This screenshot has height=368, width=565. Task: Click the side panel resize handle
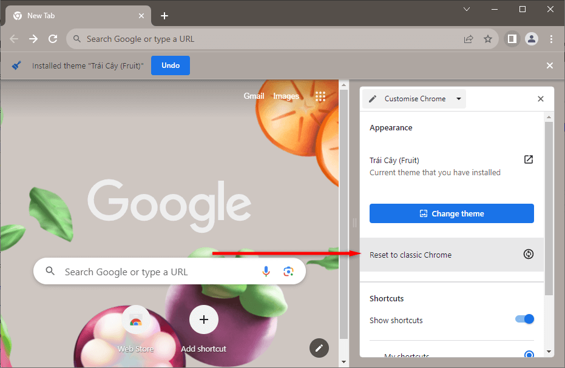pyautogui.click(x=354, y=223)
